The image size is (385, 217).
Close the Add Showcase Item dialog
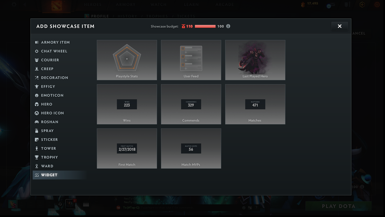[x=339, y=26]
